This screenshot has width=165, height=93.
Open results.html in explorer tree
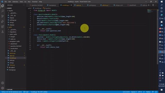click(14, 49)
